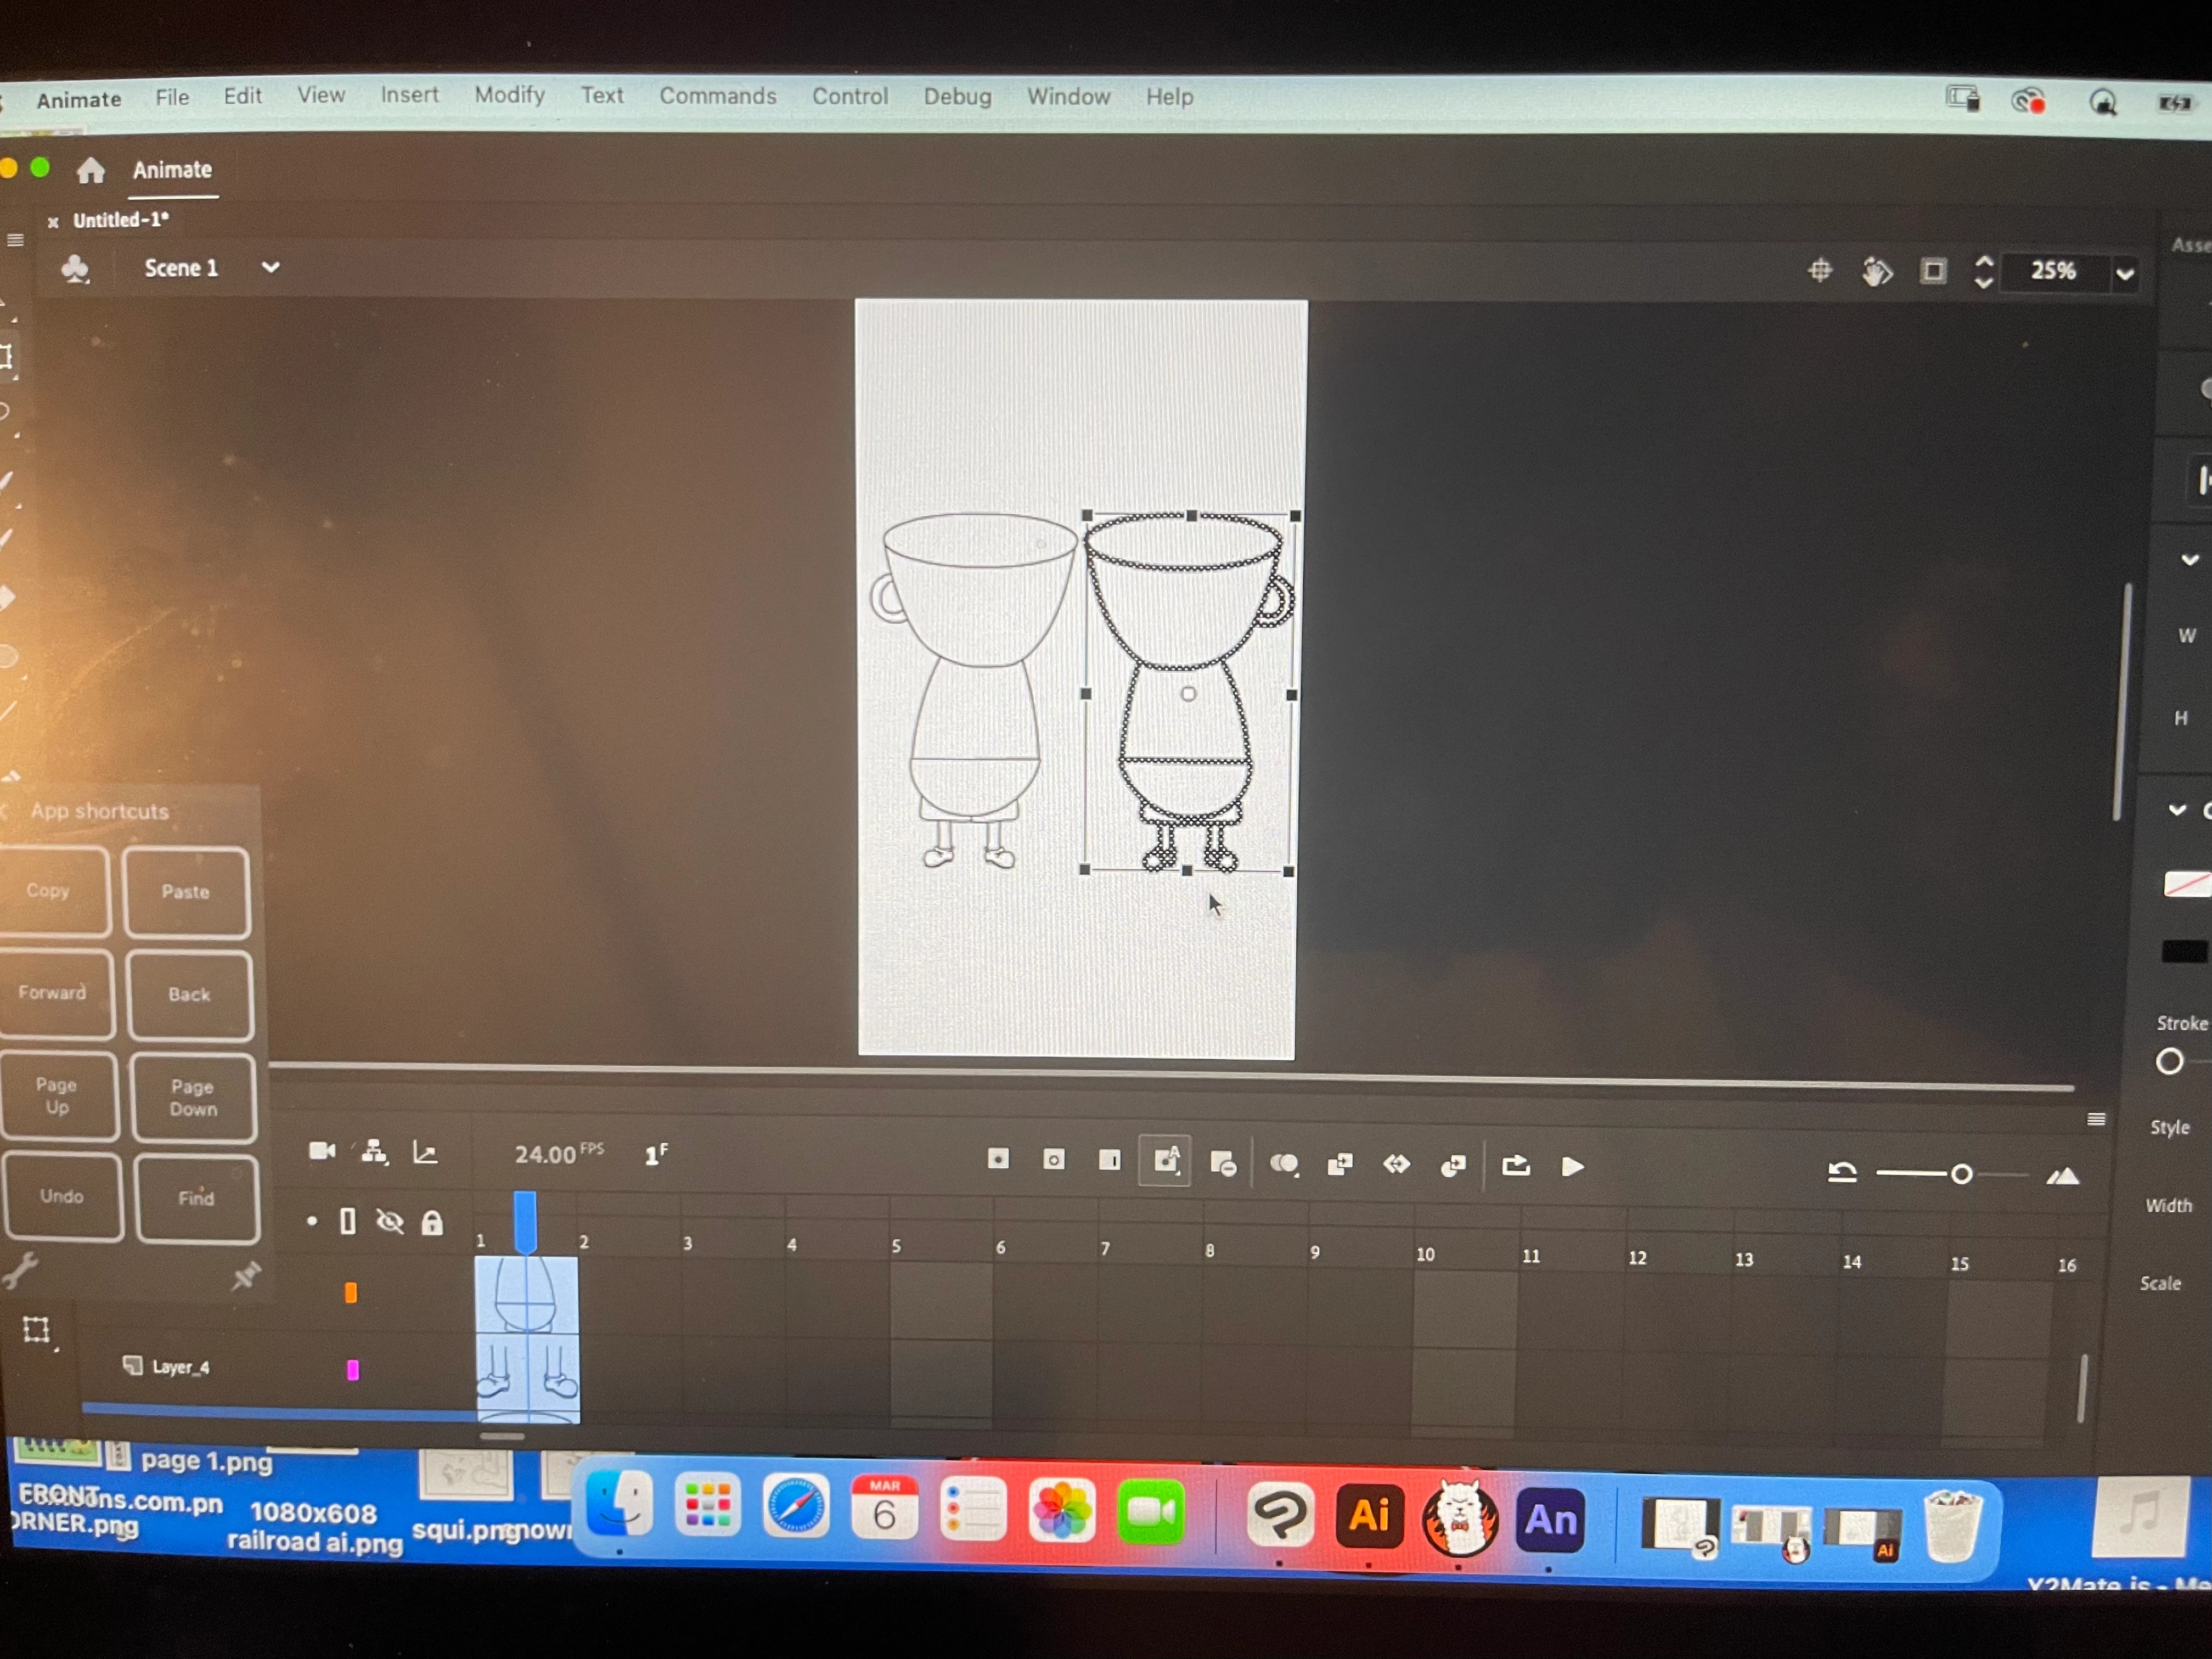Insert keyframe using timeline button
Viewport: 2212px width, 1659px height.
[x=998, y=1158]
